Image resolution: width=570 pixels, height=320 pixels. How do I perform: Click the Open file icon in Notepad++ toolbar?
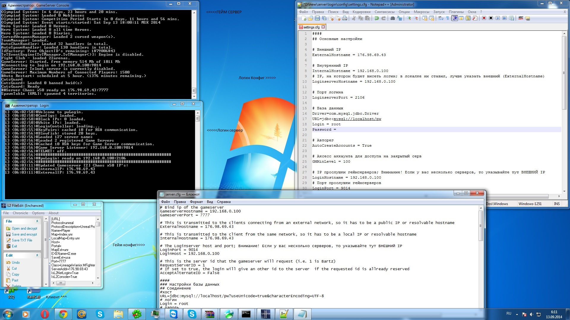coord(311,18)
